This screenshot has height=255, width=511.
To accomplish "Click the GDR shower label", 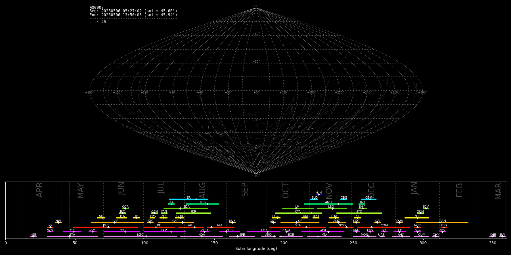I will [180, 216].
